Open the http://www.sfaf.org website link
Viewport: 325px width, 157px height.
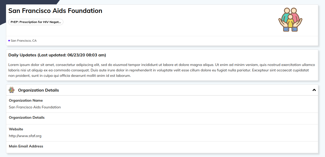click(x=25, y=136)
